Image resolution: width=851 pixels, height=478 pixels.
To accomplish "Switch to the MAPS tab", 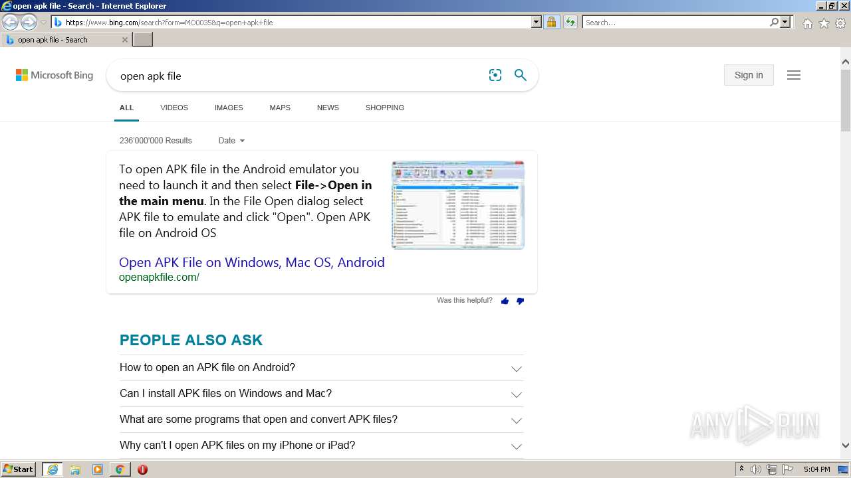I will 280,108.
